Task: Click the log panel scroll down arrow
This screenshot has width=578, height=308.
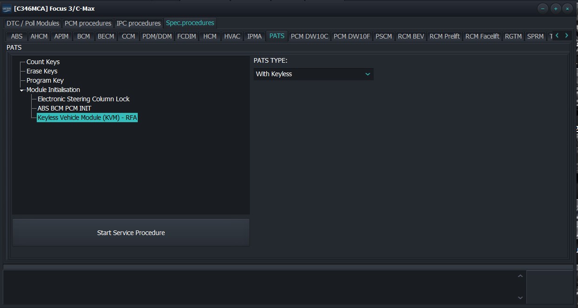Action: pyautogui.click(x=520, y=298)
